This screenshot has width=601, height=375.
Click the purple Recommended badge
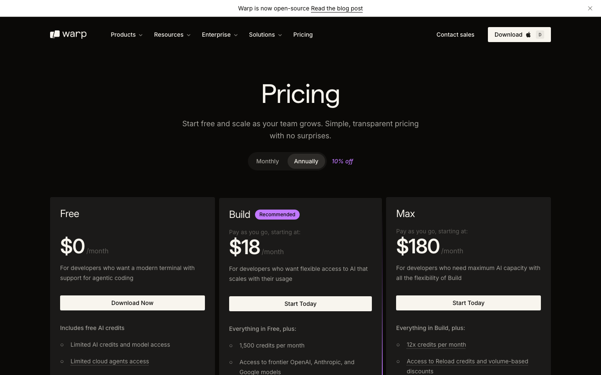click(277, 215)
